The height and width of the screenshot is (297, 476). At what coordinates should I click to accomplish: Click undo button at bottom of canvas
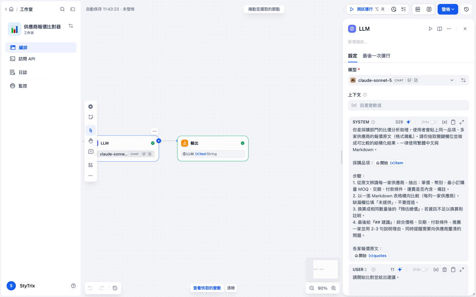(x=90, y=288)
